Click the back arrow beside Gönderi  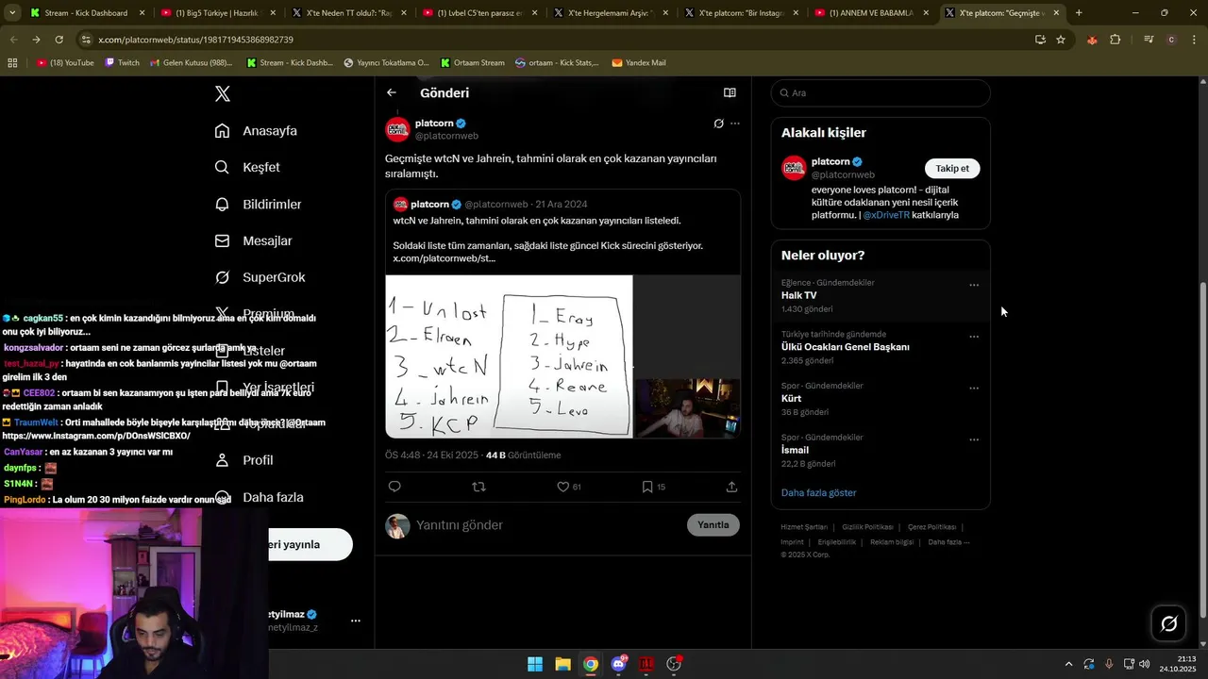pos(392,92)
